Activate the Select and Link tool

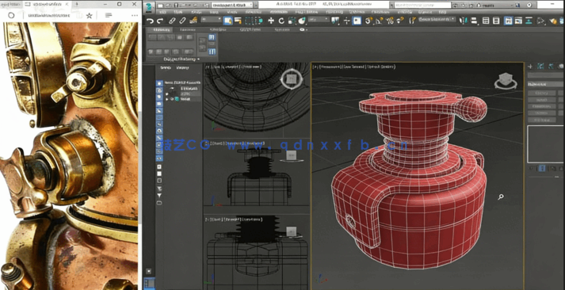pyautogui.click(x=173, y=21)
